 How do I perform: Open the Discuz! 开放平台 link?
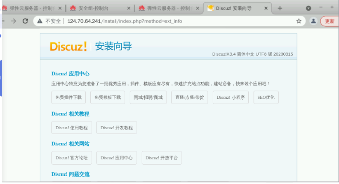(x=162, y=158)
